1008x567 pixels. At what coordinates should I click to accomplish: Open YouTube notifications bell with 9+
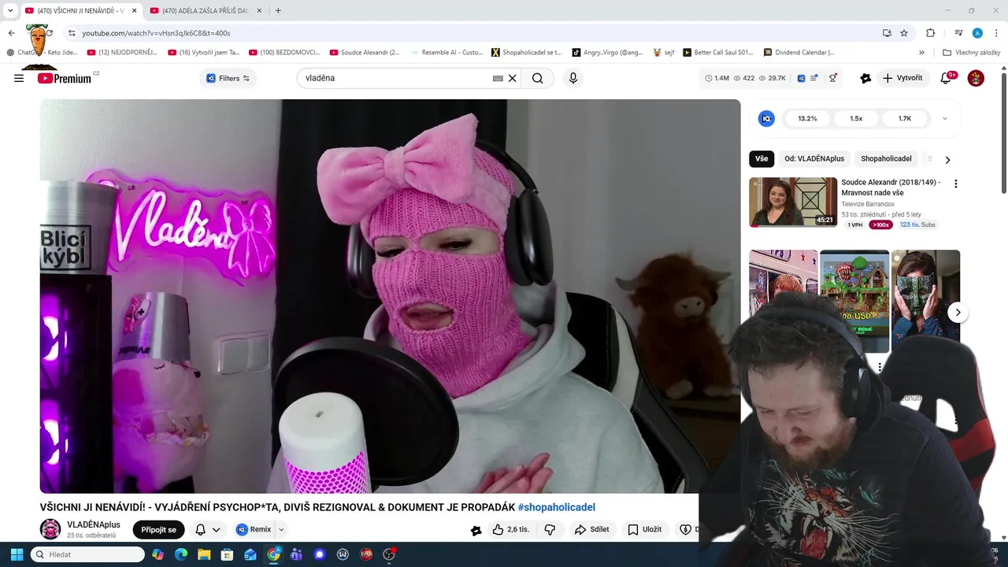point(947,78)
